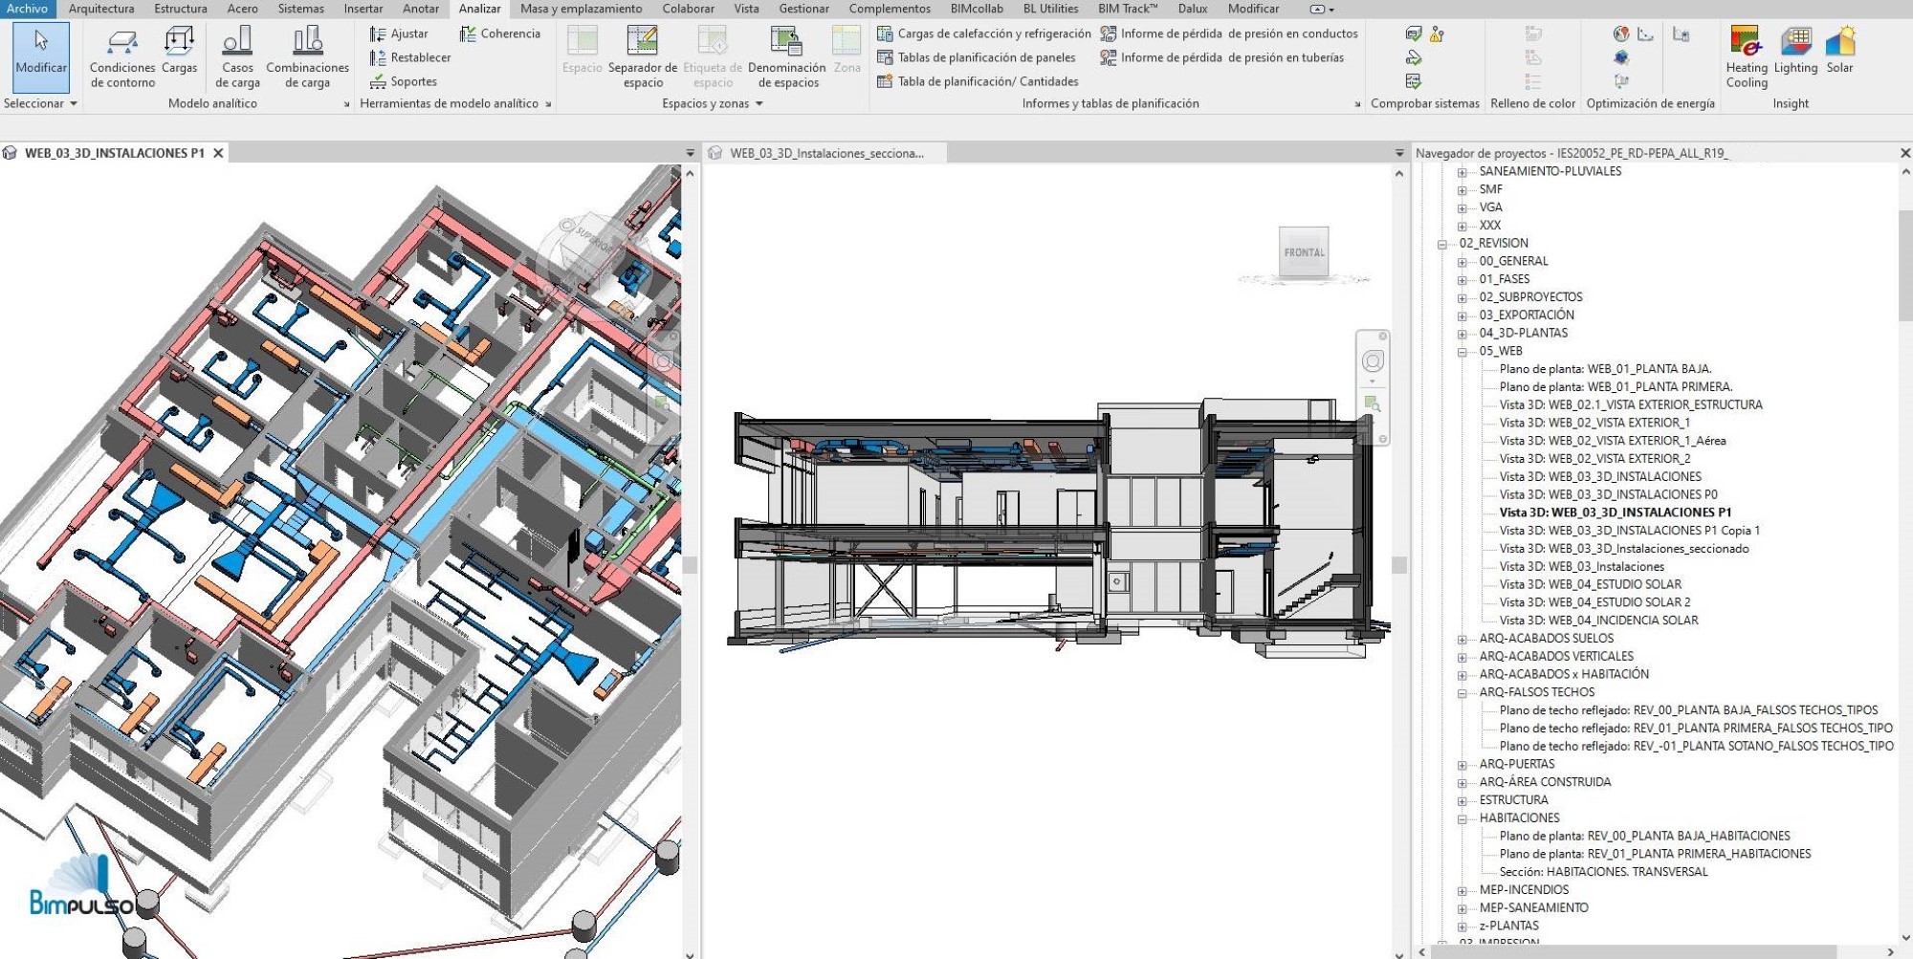Click the Coherencia button

(x=500, y=33)
